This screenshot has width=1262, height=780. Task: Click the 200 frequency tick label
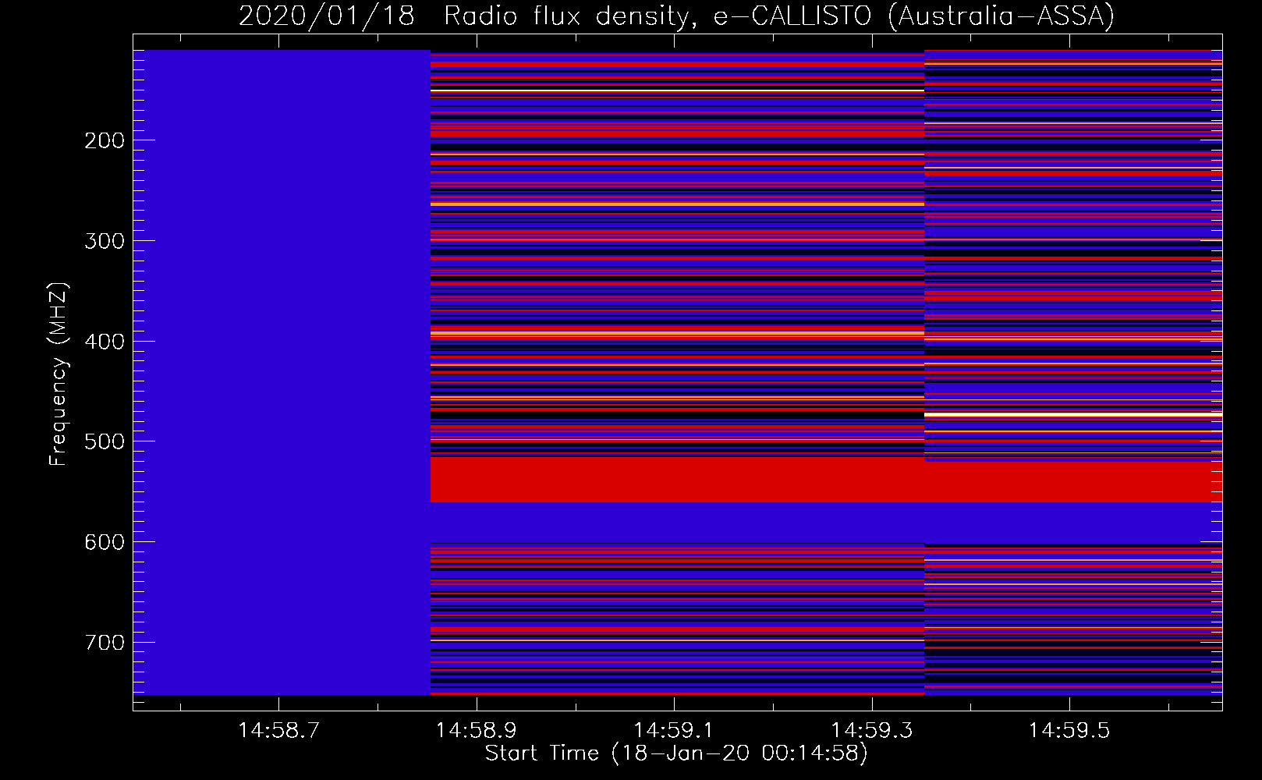pos(105,140)
